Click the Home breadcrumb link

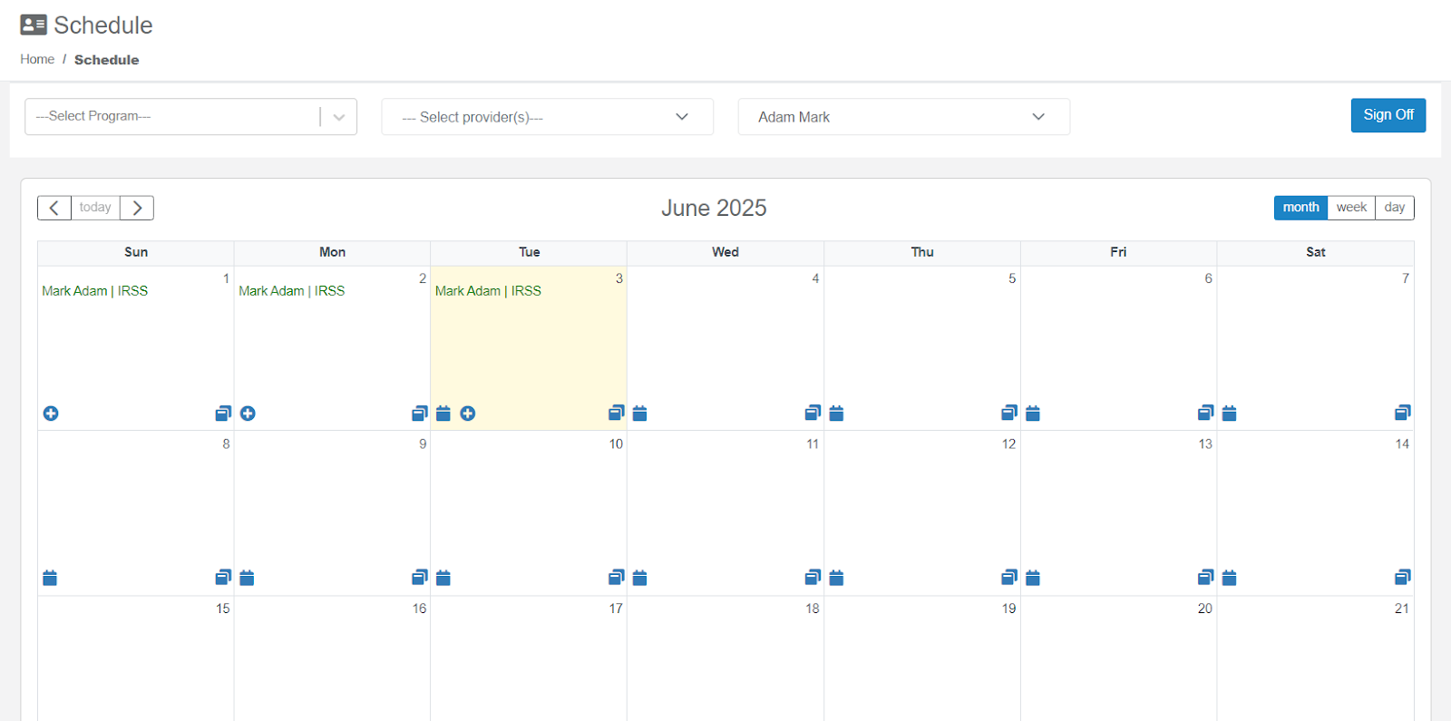pyautogui.click(x=37, y=59)
